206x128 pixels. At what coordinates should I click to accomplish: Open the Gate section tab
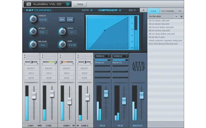click(x=85, y=10)
